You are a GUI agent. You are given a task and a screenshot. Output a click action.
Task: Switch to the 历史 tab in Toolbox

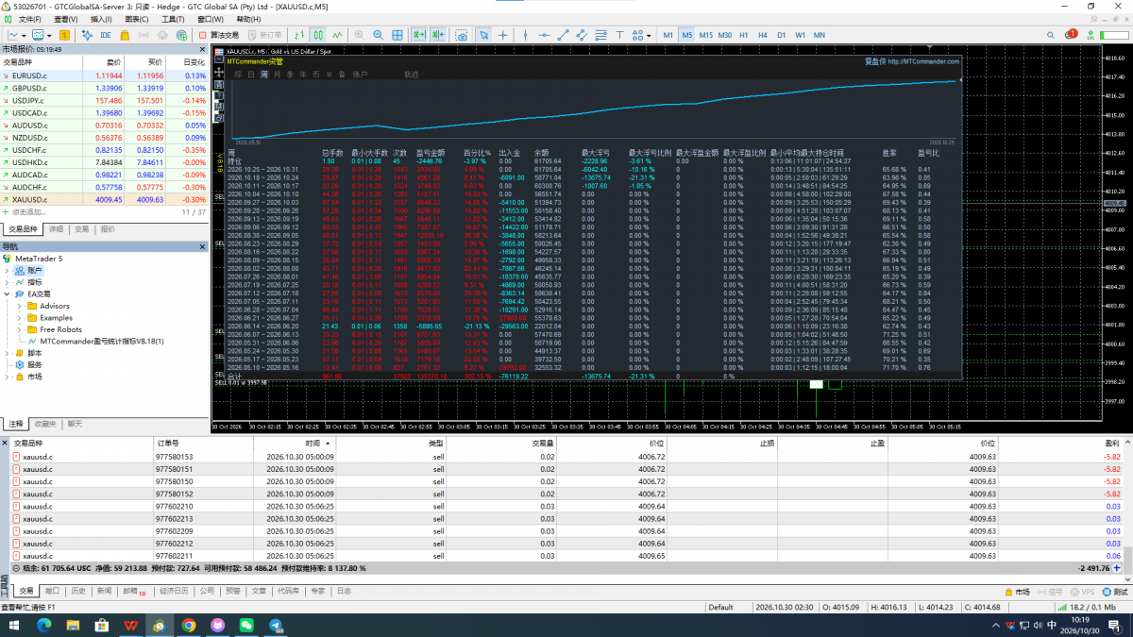pos(78,591)
